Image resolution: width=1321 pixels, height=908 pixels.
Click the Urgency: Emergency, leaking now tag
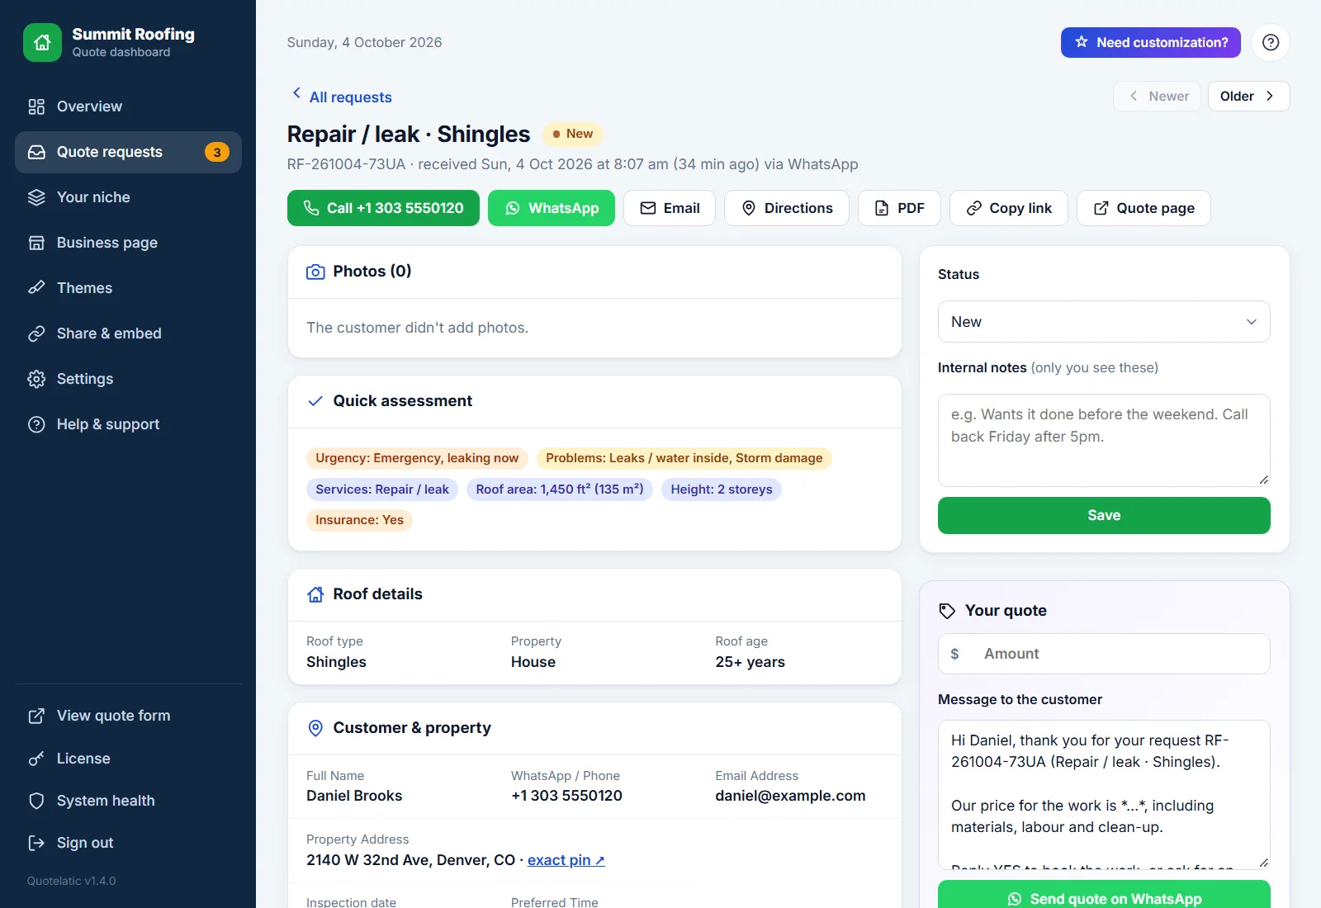click(417, 458)
